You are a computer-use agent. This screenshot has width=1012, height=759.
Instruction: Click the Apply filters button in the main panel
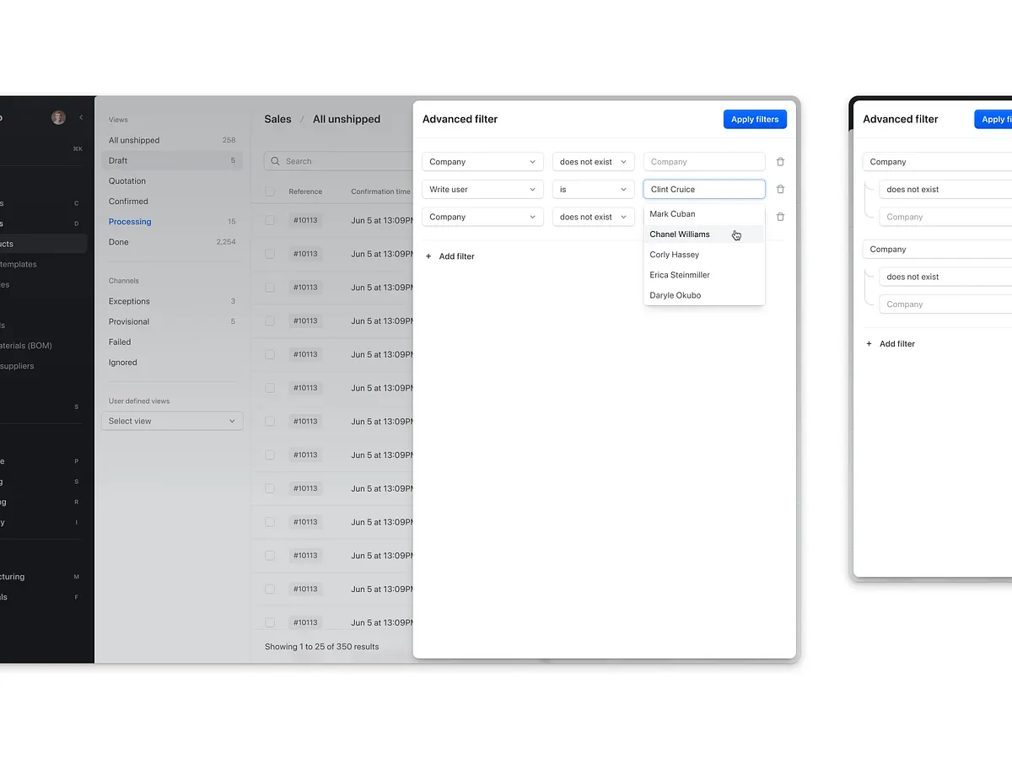pos(755,120)
